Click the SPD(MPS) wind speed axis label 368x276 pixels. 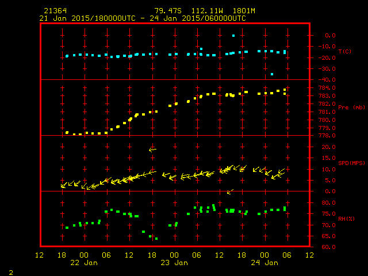coord(351,163)
